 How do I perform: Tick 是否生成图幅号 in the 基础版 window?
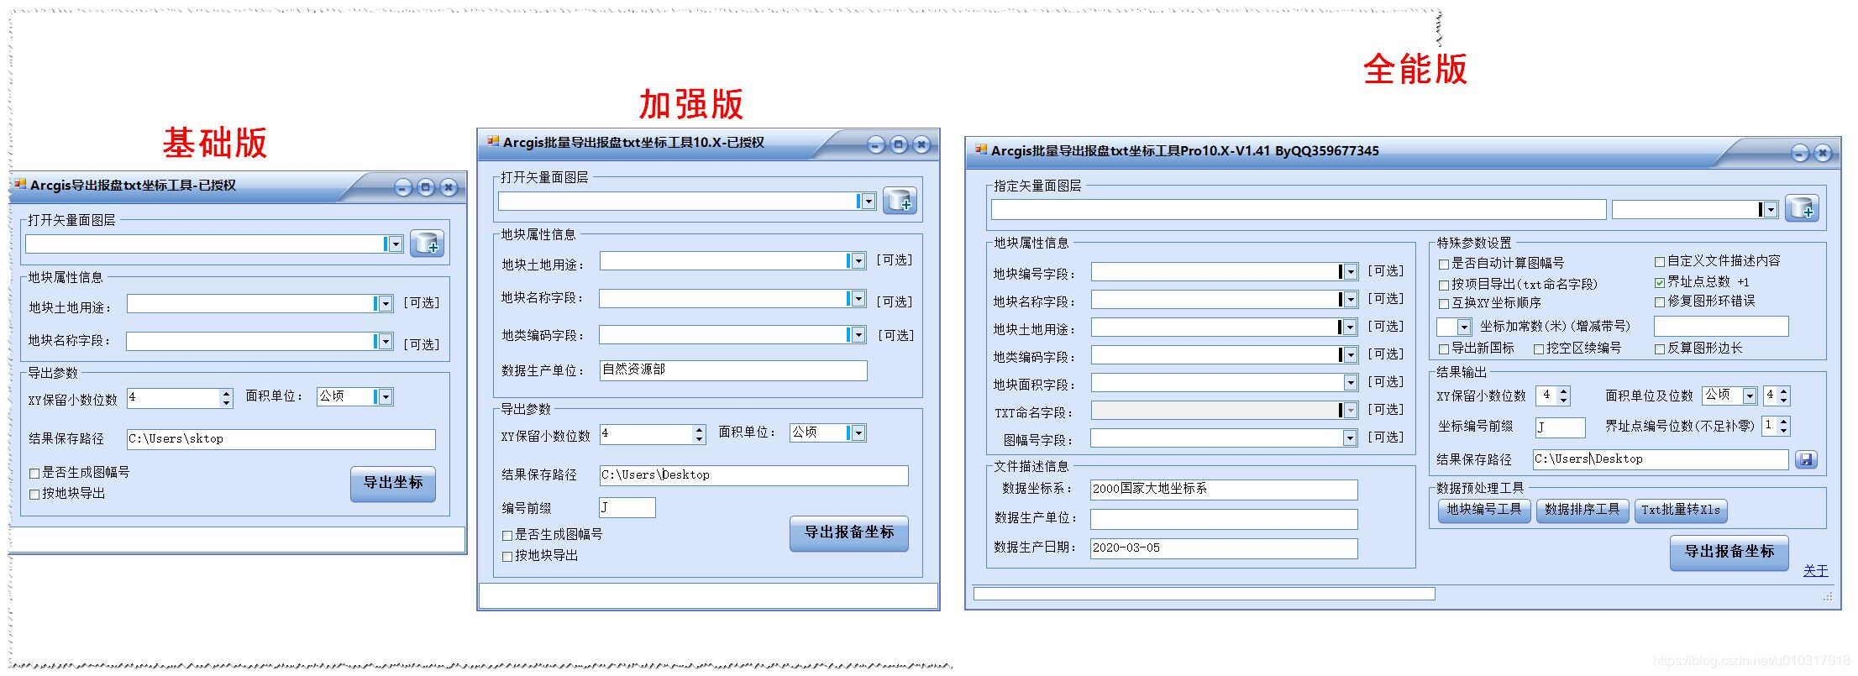tap(34, 473)
